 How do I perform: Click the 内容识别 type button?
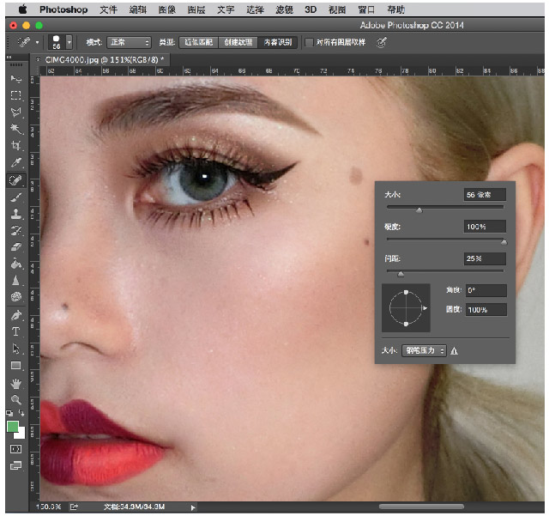click(277, 42)
